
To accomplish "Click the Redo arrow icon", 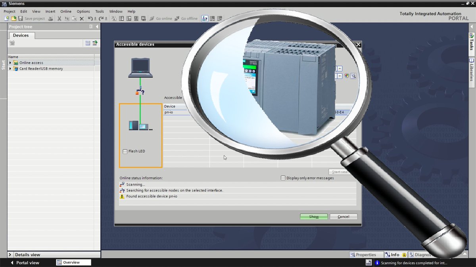I will pos(101,19).
